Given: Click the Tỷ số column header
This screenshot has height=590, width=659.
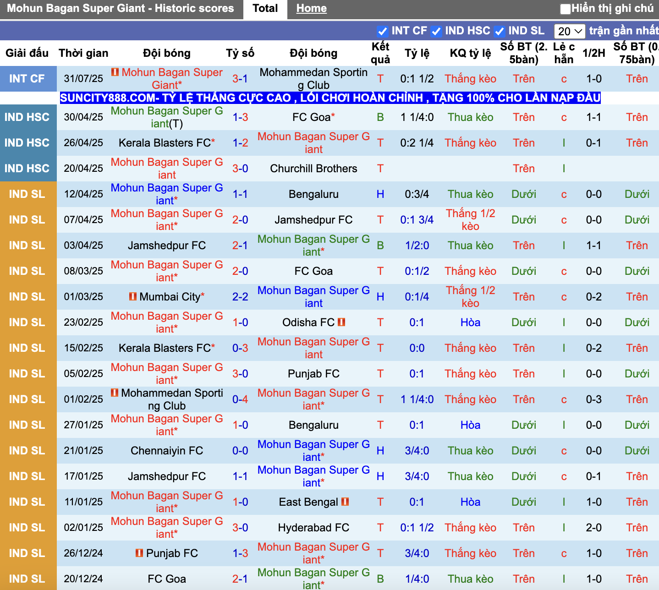Looking at the screenshot, I should click(x=240, y=53).
